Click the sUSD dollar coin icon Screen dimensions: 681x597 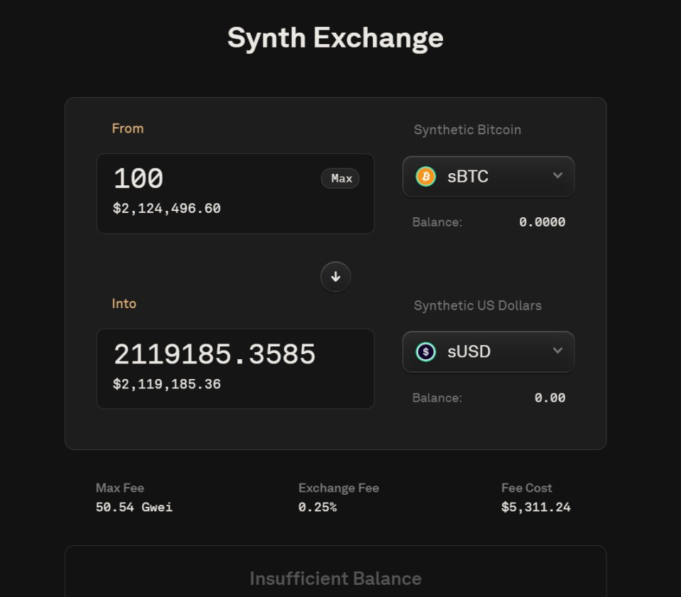pos(425,352)
